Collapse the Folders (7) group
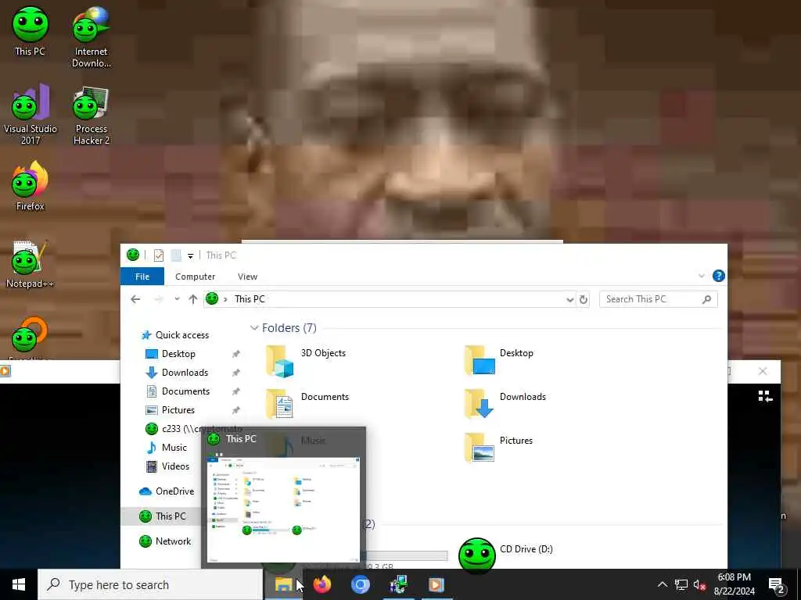This screenshot has height=600, width=801. coord(254,328)
